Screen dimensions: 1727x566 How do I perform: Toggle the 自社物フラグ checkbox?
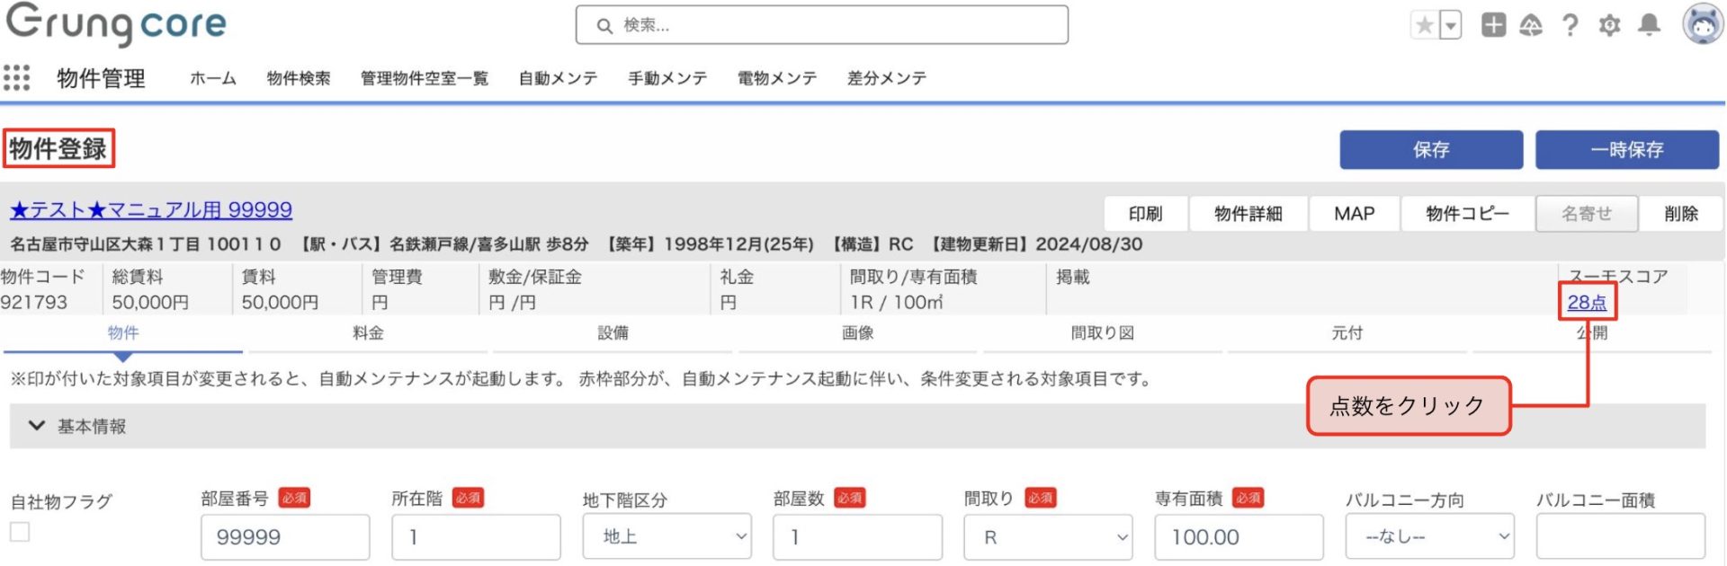tap(20, 532)
